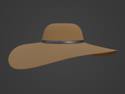Click the small orange origin dot below the brim

[63, 61]
